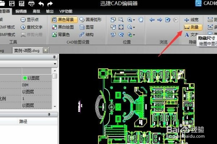Click the first Save disk icon
Image resolution: width=217 pixels, height=144 pixels.
coord(12,4)
